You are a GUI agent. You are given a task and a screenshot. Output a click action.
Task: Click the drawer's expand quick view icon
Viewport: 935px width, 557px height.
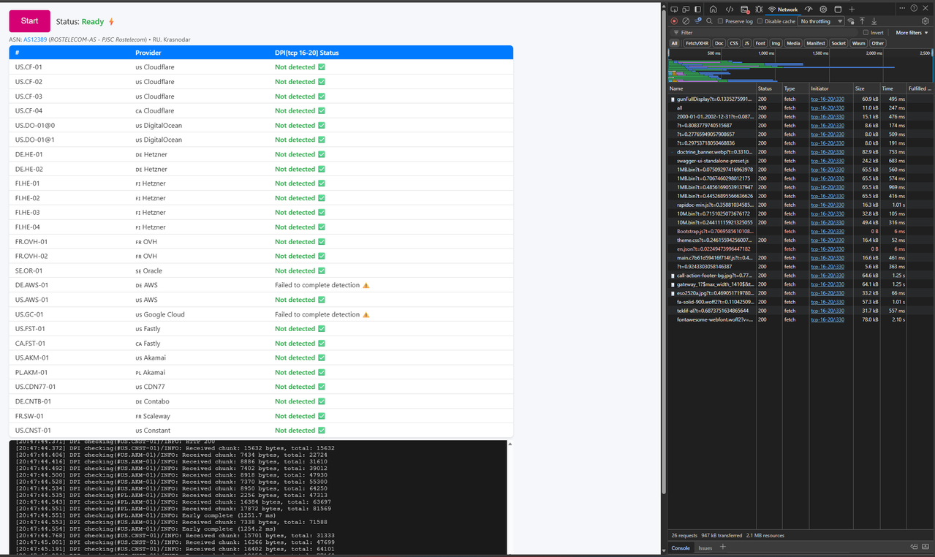tap(914, 547)
